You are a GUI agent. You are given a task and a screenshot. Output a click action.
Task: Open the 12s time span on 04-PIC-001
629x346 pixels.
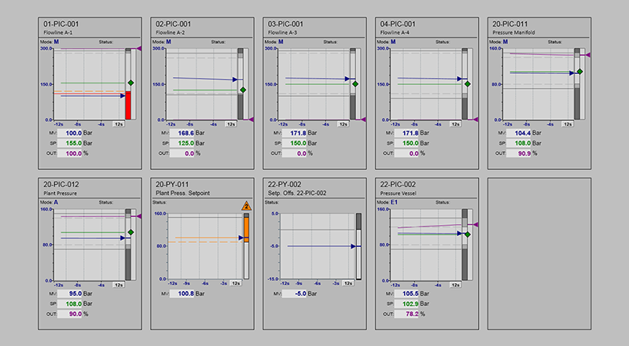coord(456,124)
